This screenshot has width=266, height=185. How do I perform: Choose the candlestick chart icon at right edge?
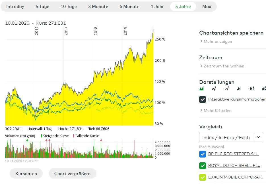click(x=264, y=89)
